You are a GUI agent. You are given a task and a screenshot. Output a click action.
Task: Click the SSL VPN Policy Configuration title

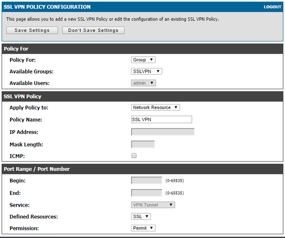pyautogui.click(x=47, y=7)
